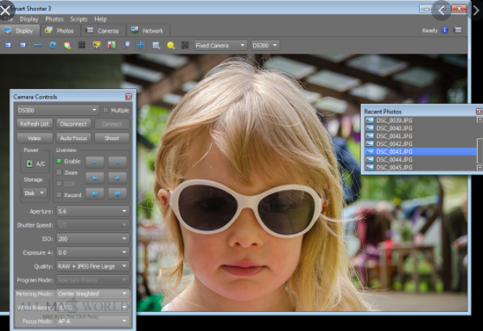Open the White Balance AUTO dropdown
The height and width of the screenshot is (331, 483).
pyautogui.click(x=92, y=308)
